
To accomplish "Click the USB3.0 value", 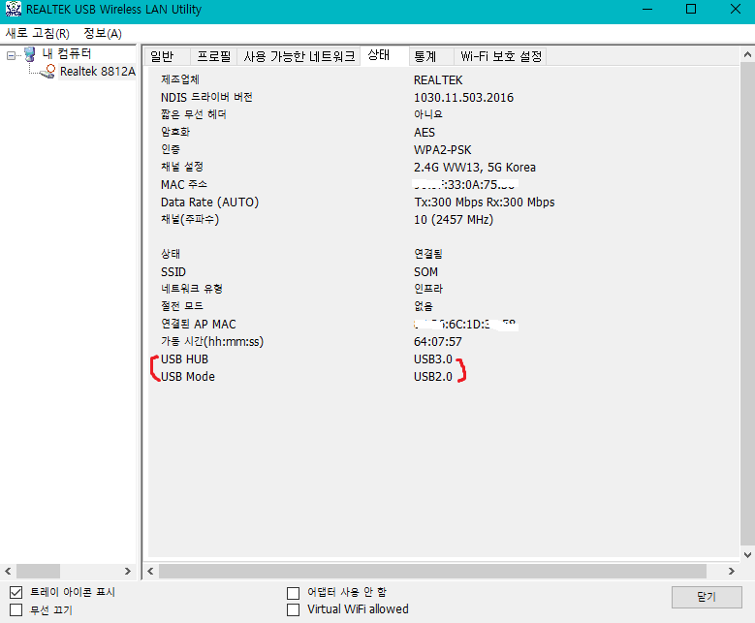I will click(x=433, y=359).
